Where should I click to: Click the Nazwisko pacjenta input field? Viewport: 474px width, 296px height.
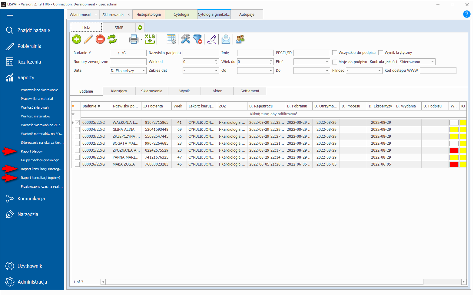[x=201, y=53]
